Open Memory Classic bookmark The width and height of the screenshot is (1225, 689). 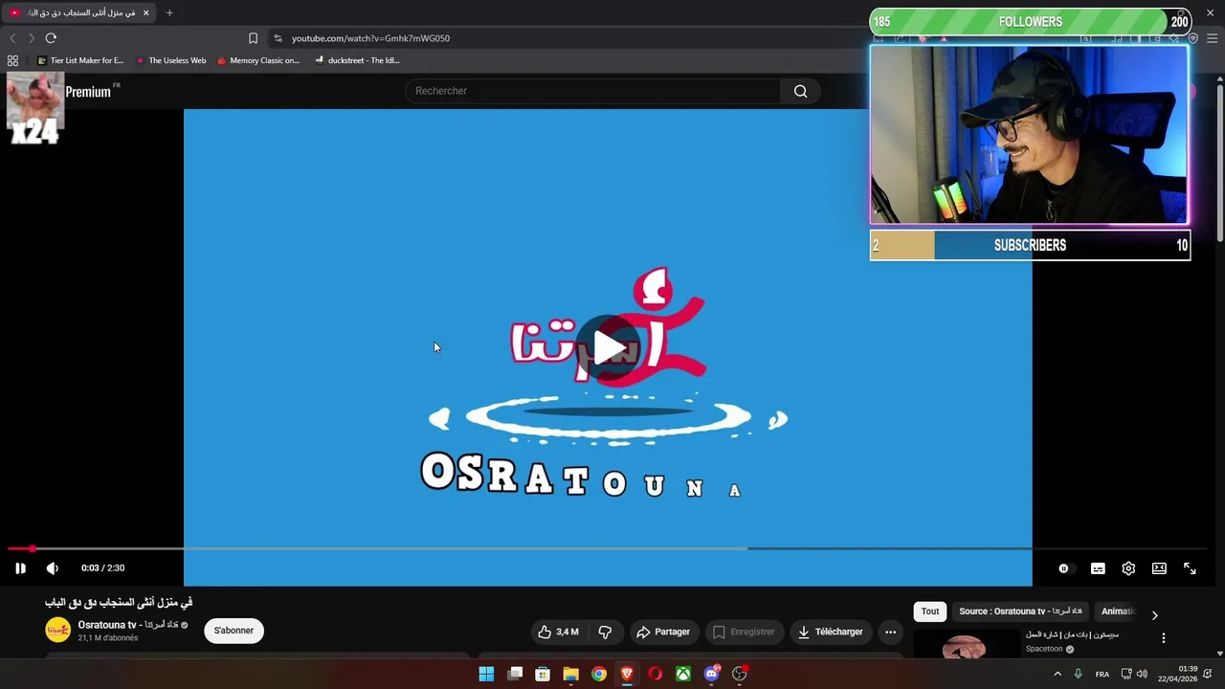[x=258, y=60]
